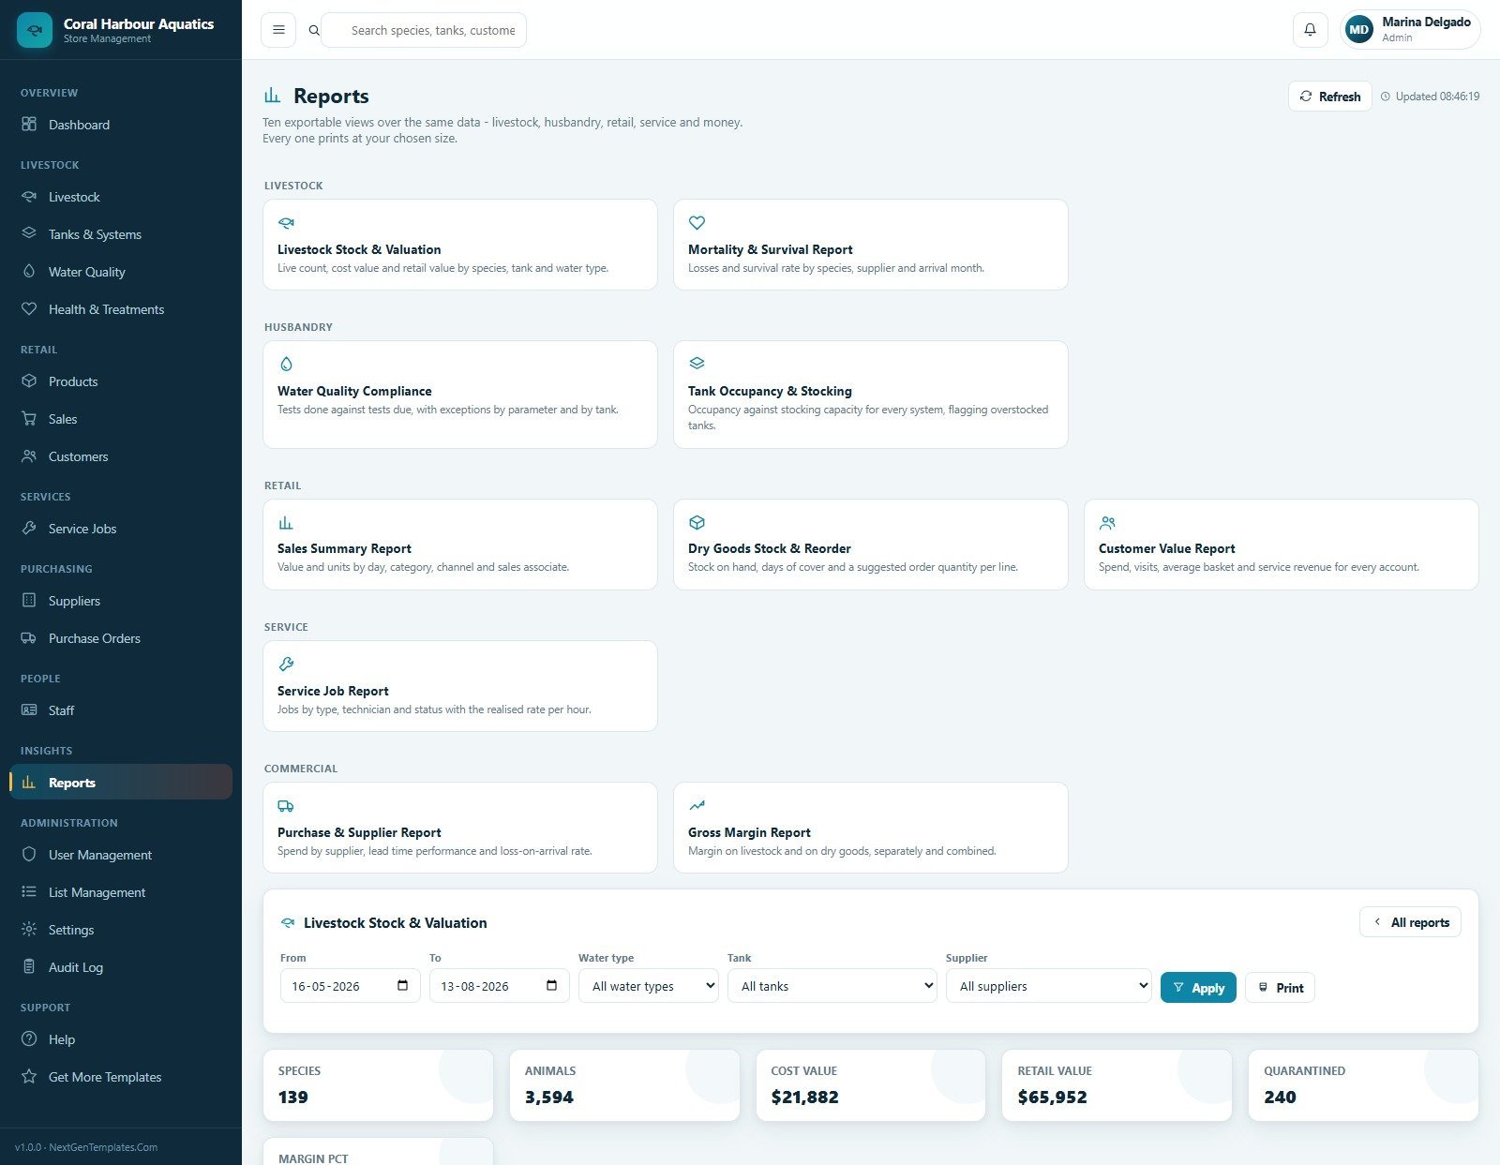Open Marina Delgado user menu
This screenshot has width=1500, height=1165.
tap(1411, 30)
